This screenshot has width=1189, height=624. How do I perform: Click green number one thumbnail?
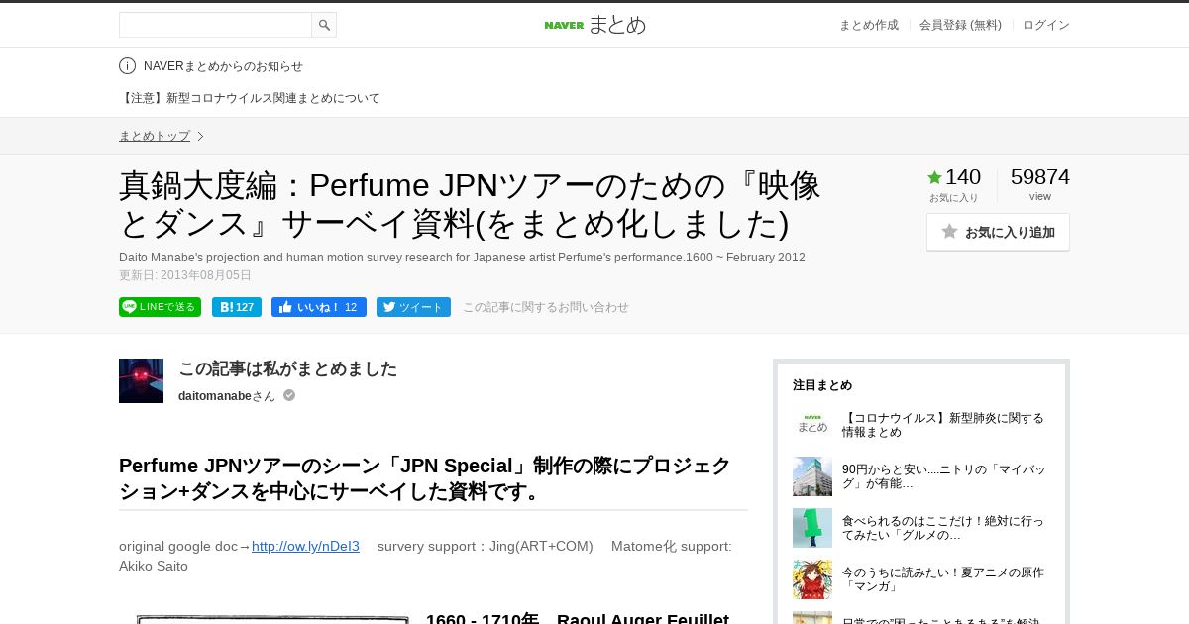(x=812, y=528)
